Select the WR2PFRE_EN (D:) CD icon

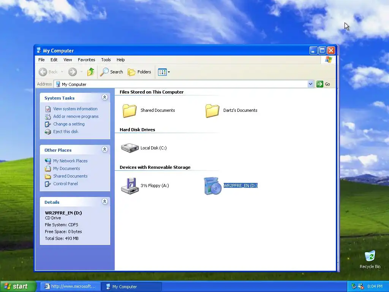coord(212,186)
